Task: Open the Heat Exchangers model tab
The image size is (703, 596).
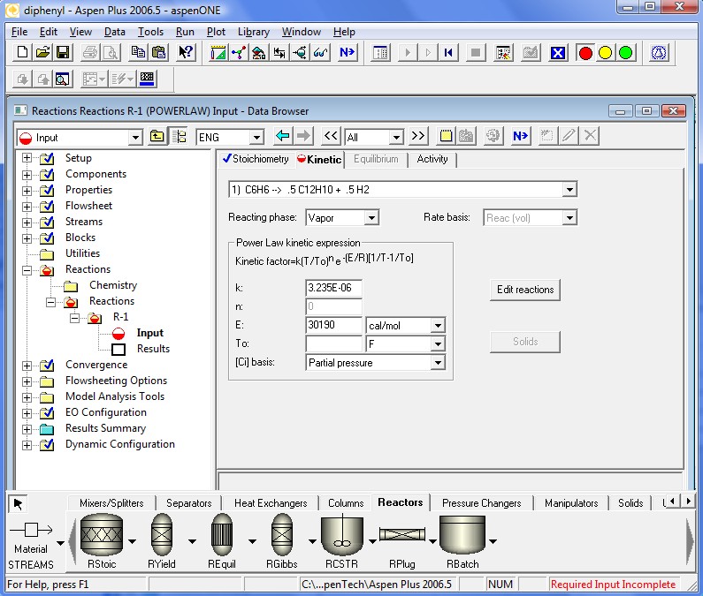Action: click(271, 503)
